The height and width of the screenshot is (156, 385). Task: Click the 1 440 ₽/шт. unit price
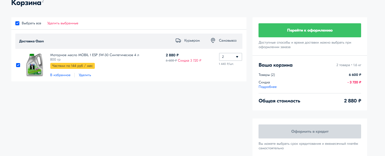coord(227,64)
